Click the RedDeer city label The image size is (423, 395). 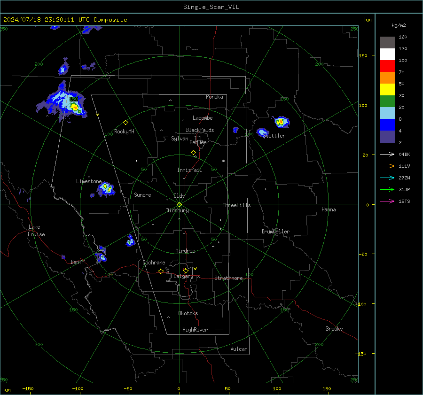[199, 142]
